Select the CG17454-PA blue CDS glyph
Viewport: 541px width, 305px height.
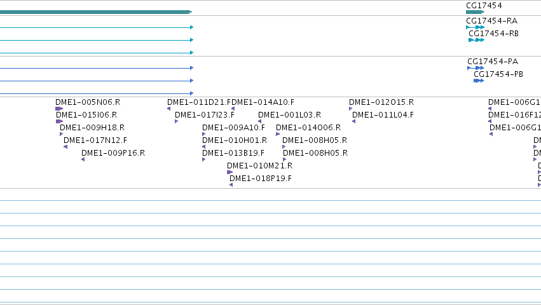pyautogui.click(x=476, y=68)
